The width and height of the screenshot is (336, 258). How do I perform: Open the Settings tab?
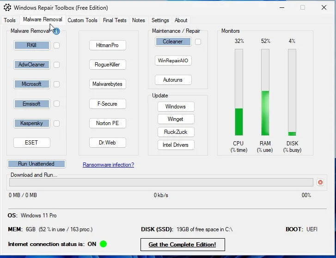(x=160, y=20)
